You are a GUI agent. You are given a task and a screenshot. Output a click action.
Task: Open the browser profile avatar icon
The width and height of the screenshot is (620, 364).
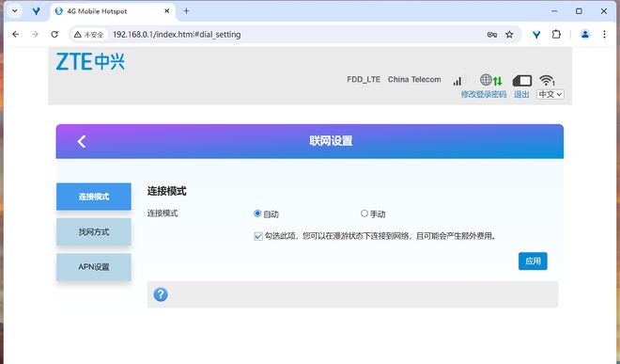point(585,35)
